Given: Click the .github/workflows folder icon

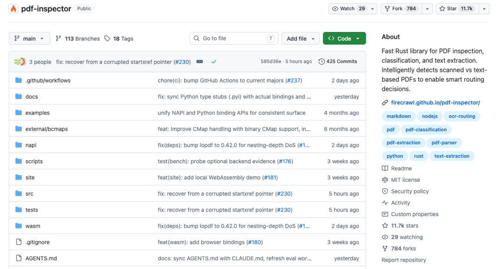Looking at the screenshot, I should [19, 80].
